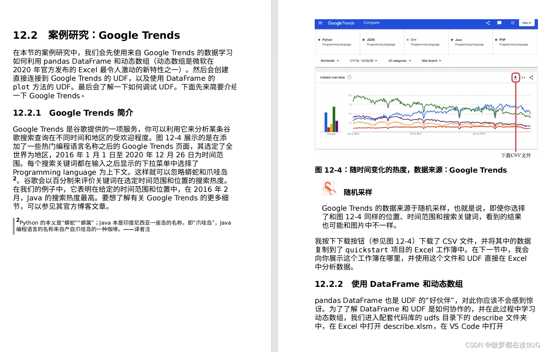Screen dimensions: 545x352
Task: Click the 随机采样 note title
Action: coord(358,193)
